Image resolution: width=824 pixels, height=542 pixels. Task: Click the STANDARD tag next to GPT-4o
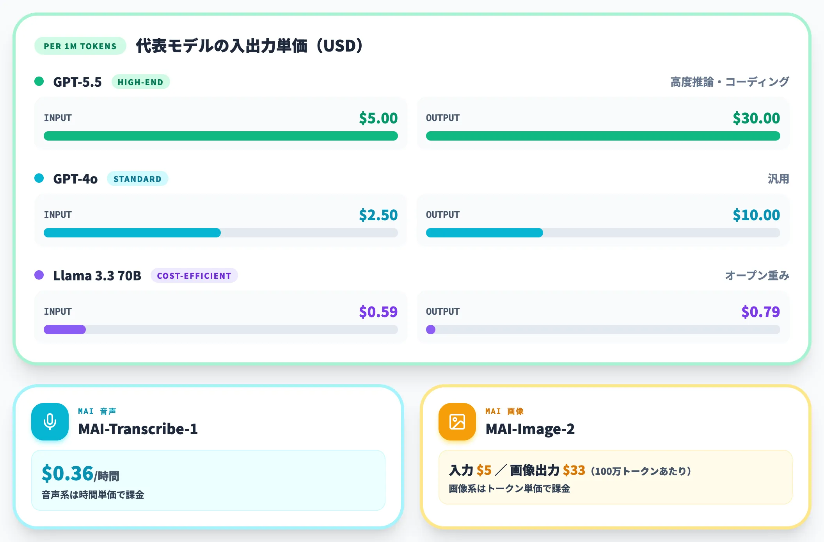[137, 179]
